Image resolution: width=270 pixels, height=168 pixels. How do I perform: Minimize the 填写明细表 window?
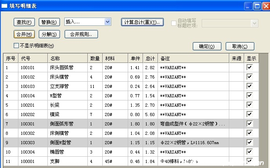tap(248, 6)
